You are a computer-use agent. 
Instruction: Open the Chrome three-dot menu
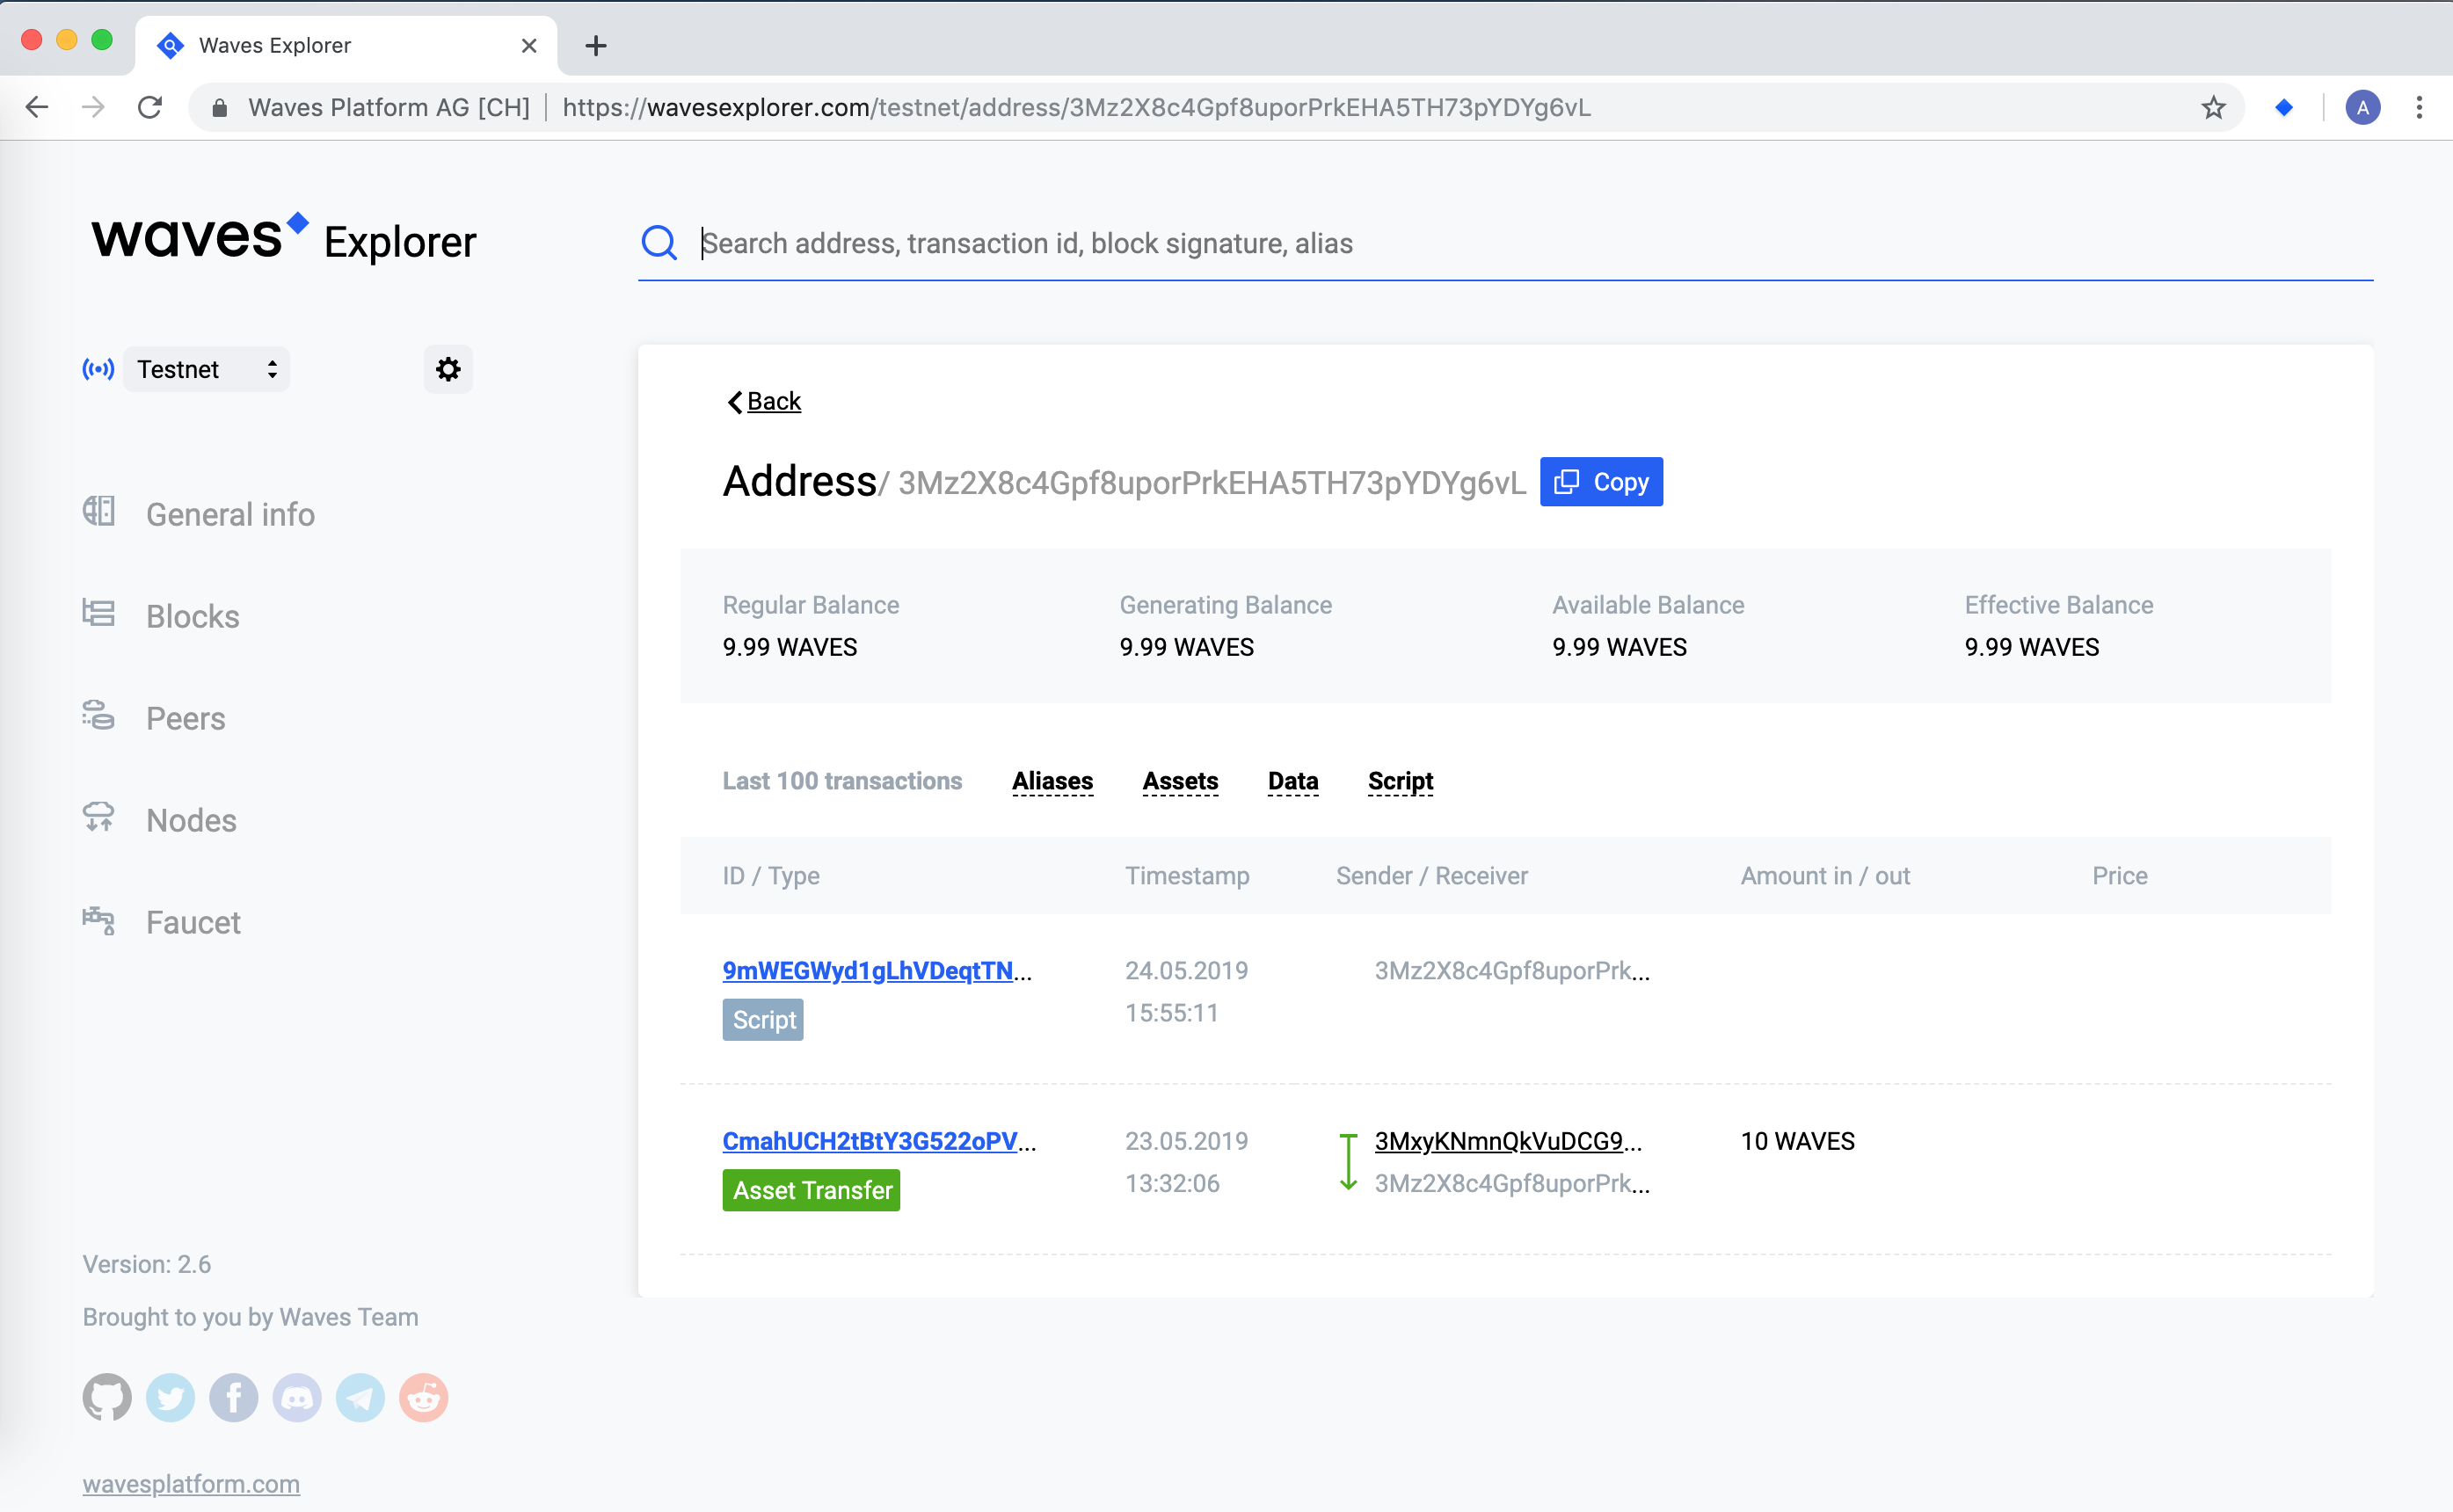[x=2419, y=107]
